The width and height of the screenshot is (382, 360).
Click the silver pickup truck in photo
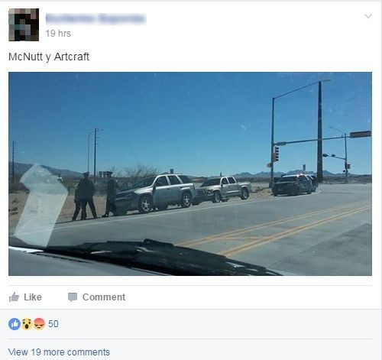223,190
